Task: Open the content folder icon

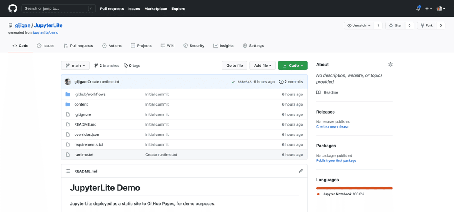Action: click(x=68, y=104)
